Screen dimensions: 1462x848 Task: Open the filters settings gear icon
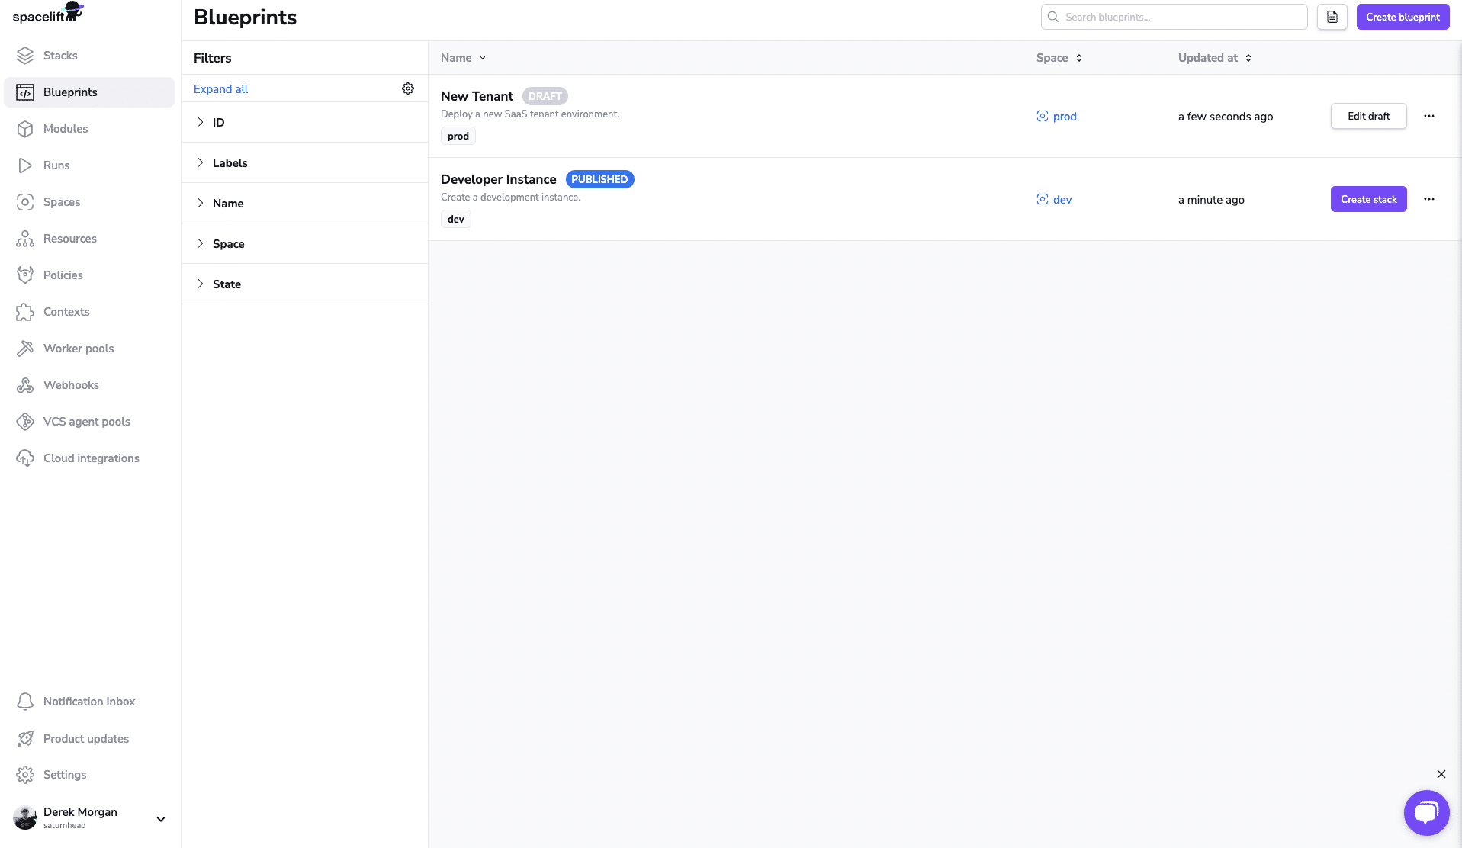[x=408, y=88]
